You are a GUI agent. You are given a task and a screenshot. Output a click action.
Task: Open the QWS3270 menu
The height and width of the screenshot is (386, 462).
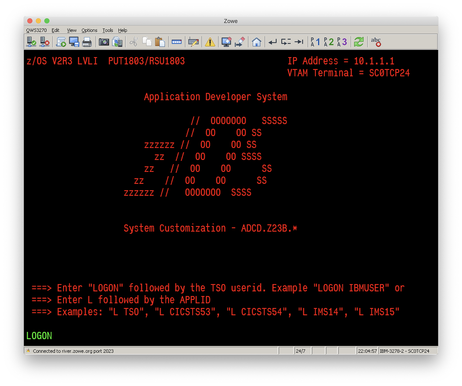(36, 30)
